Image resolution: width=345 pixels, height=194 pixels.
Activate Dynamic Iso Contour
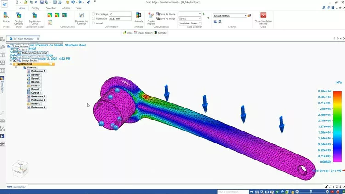coord(81,18)
